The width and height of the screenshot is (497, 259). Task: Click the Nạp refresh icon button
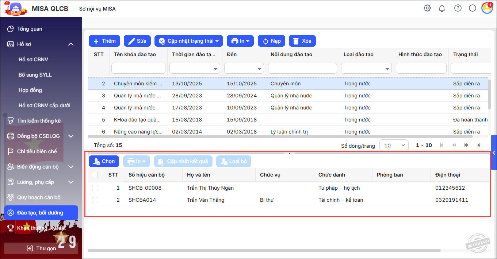click(x=271, y=41)
